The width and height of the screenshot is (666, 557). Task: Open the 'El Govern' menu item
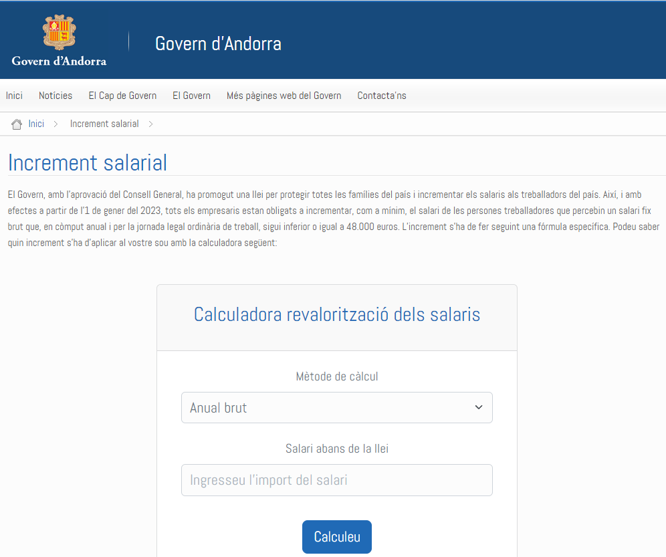click(191, 96)
